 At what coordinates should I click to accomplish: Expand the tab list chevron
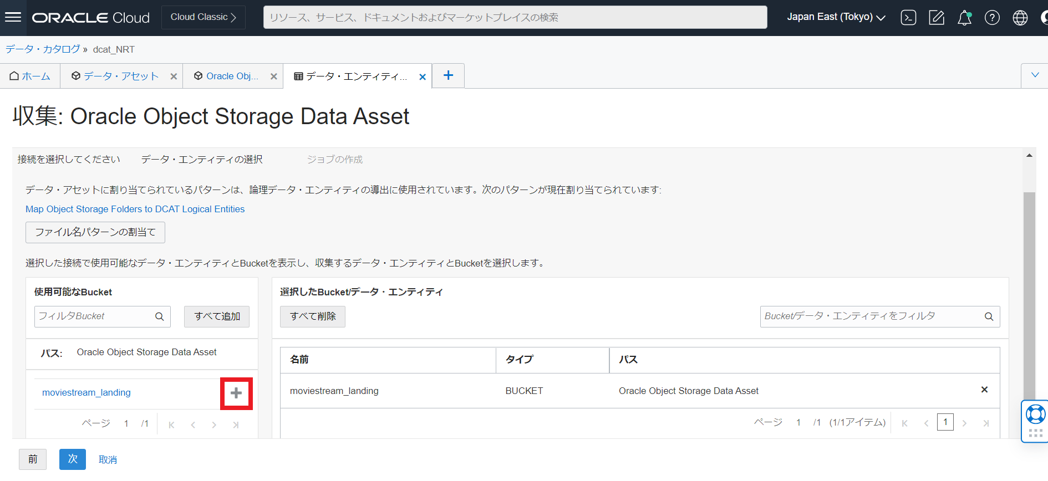point(1035,75)
